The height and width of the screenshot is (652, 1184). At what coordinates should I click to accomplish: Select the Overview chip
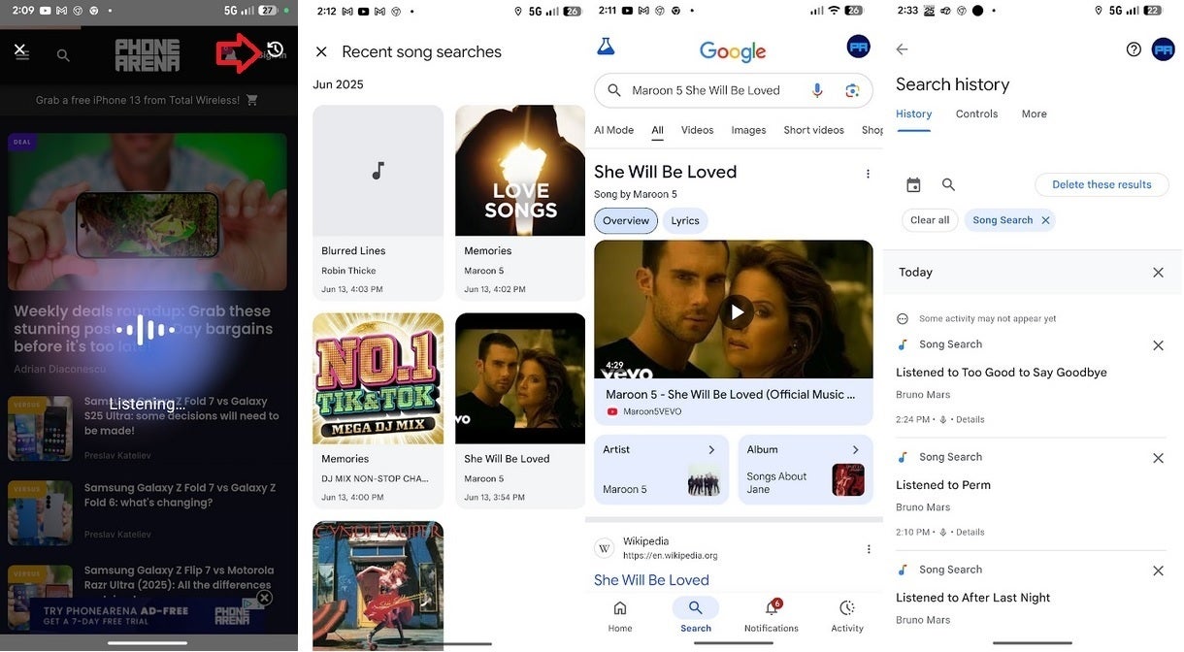(626, 221)
